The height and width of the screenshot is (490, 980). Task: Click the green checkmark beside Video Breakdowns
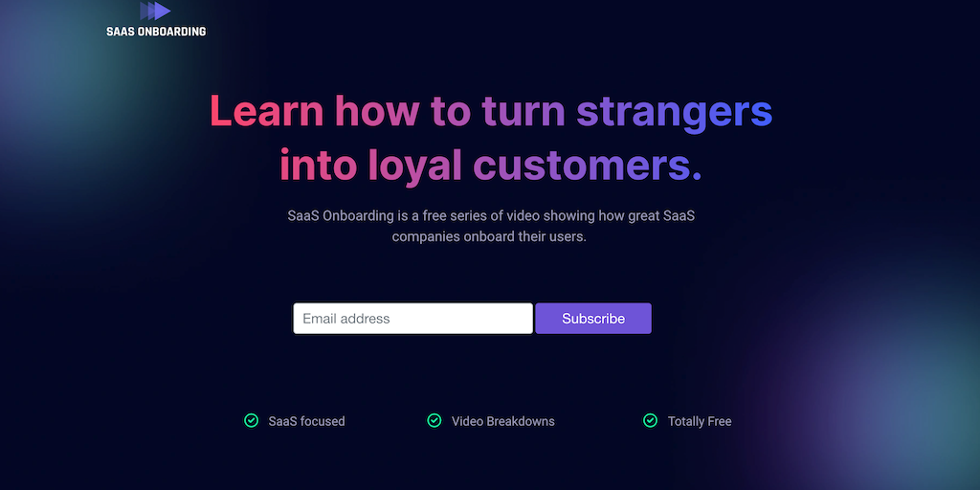pos(434,421)
